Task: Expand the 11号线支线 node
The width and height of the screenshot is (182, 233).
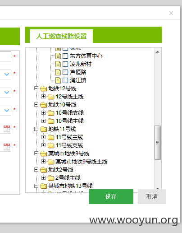Action: (43, 145)
